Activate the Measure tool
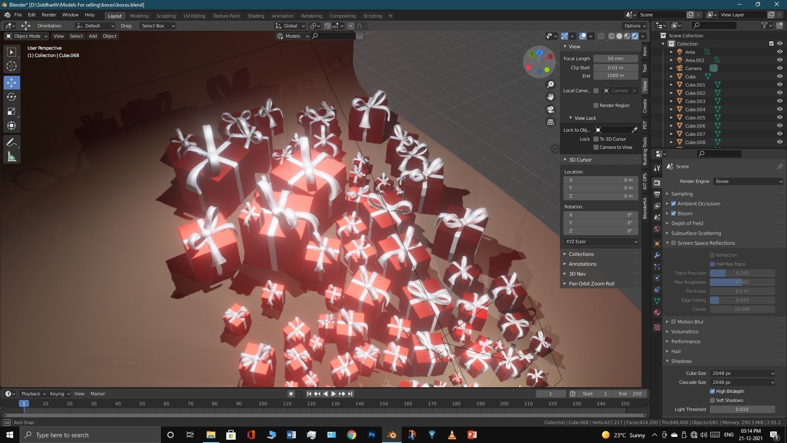Image resolution: width=787 pixels, height=443 pixels. point(11,157)
